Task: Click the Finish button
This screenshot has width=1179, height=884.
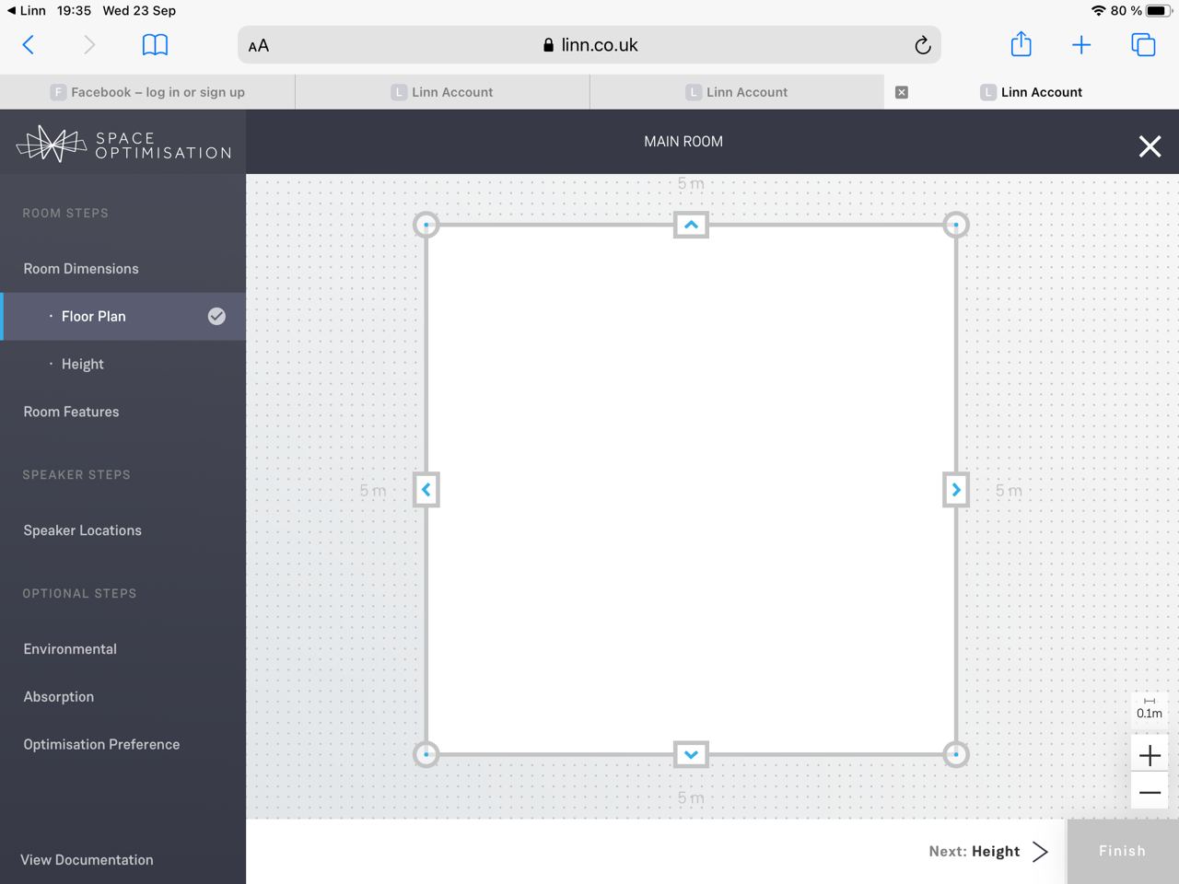Action: (1122, 852)
